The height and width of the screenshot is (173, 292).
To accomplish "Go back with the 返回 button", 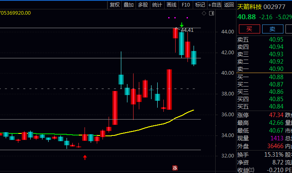I will (x=229, y=4).
